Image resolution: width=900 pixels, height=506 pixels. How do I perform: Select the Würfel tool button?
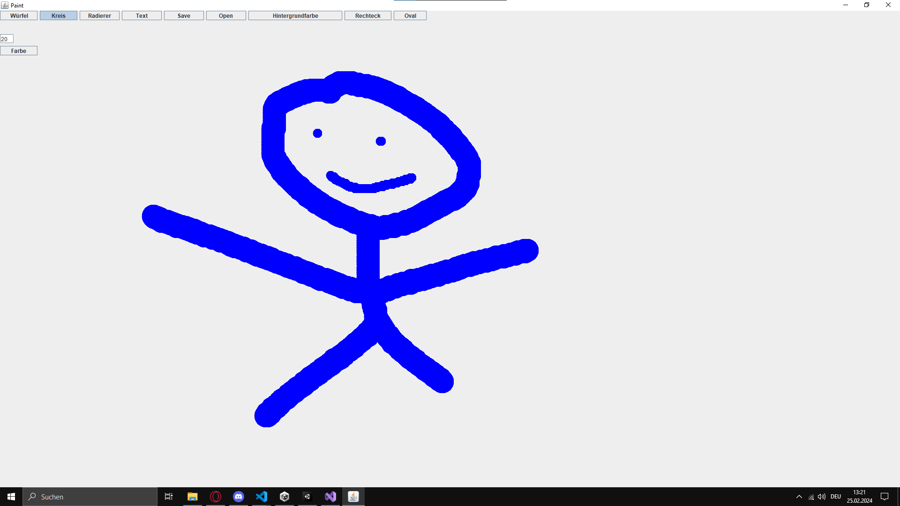click(x=19, y=15)
